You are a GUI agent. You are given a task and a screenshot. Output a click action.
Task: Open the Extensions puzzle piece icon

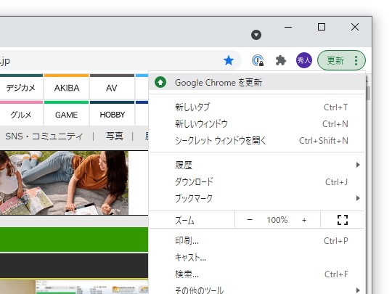280,60
